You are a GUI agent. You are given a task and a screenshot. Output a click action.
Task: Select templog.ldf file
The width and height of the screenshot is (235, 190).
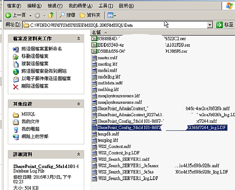coord(108,140)
